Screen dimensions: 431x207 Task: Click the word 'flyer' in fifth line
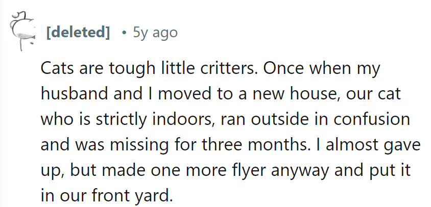pyautogui.click(x=248, y=169)
